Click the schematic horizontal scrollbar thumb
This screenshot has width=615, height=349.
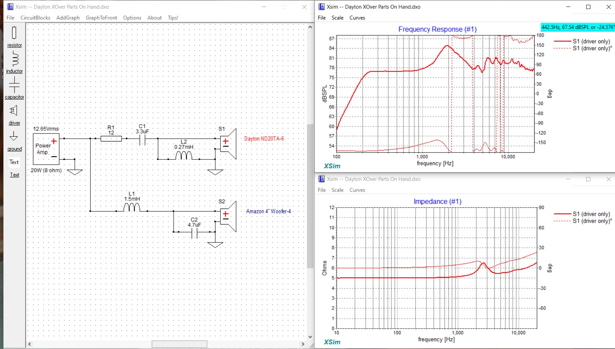click(179, 344)
